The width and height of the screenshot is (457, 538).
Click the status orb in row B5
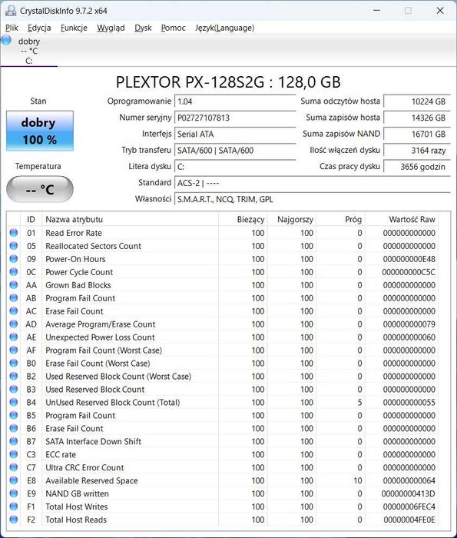click(14, 415)
